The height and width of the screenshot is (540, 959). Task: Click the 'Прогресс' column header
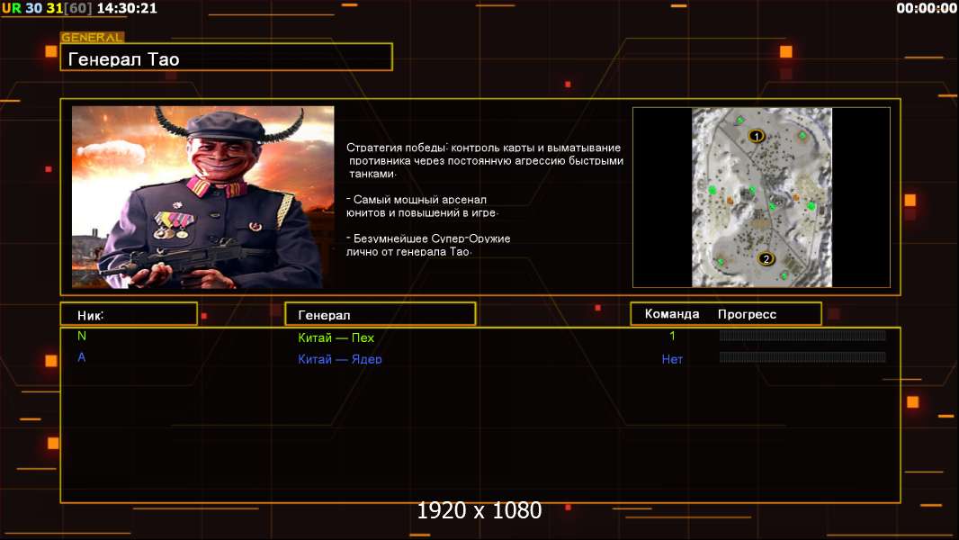tap(747, 314)
